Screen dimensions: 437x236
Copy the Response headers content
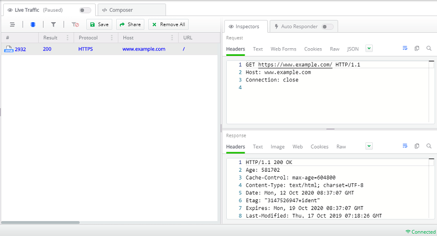click(417, 146)
